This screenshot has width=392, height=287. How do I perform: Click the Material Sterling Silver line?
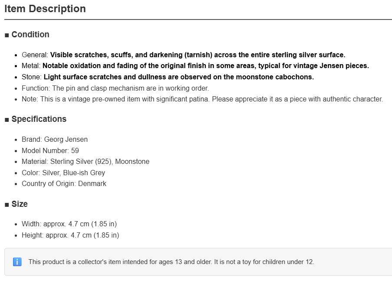tap(86, 161)
